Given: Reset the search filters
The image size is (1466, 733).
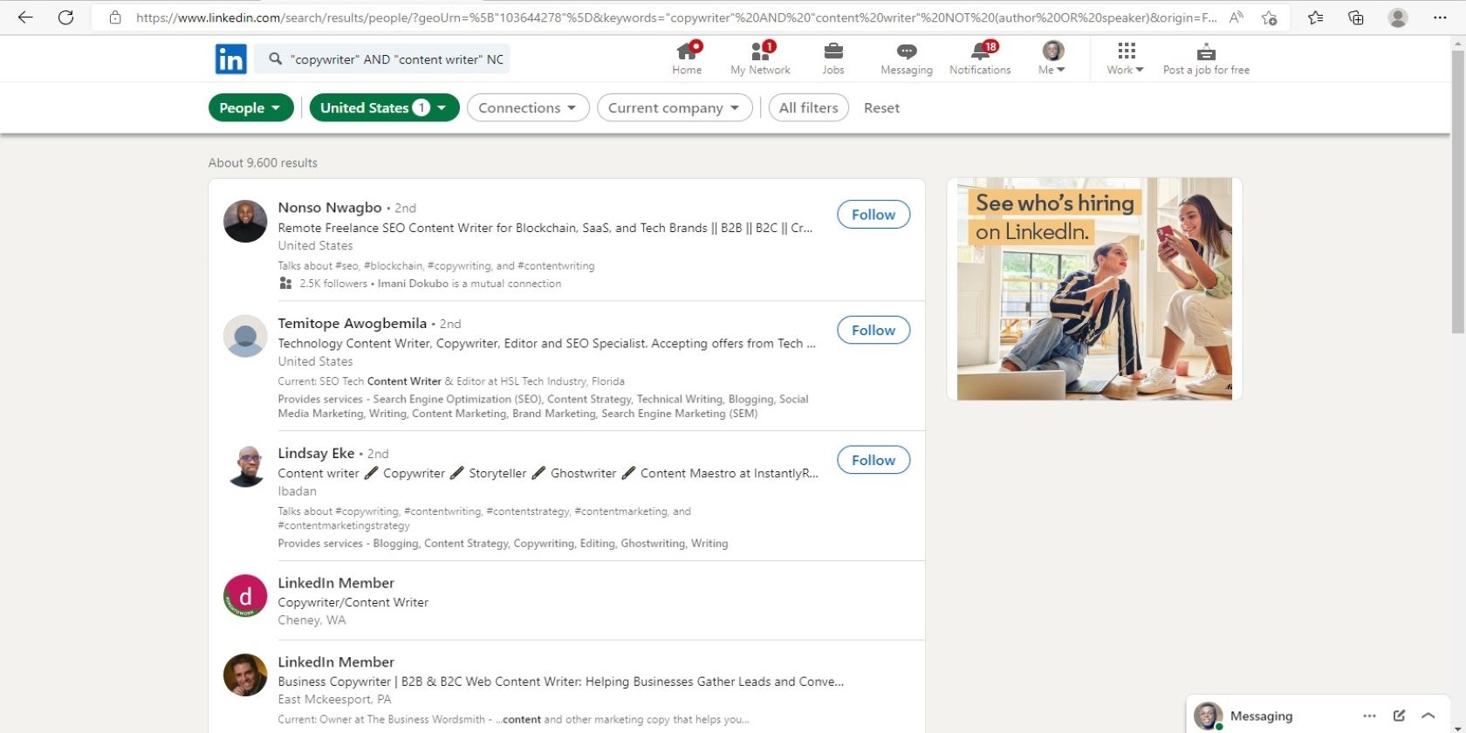Looking at the screenshot, I should (881, 107).
